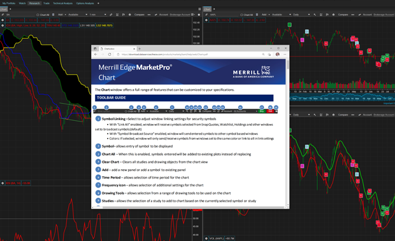Image resolution: width=395 pixels, height=241 pixels.
Task: Click the flag icon in the AAPL chart toolbar
Action: tap(327, 15)
